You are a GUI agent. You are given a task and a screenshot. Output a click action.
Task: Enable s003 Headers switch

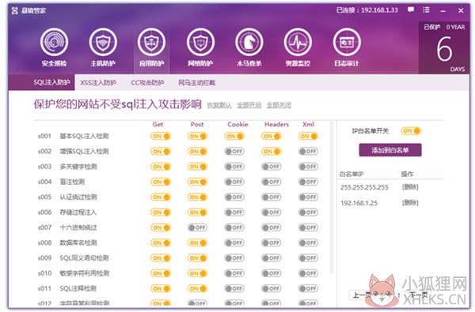pyautogui.click(x=271, y=167)
